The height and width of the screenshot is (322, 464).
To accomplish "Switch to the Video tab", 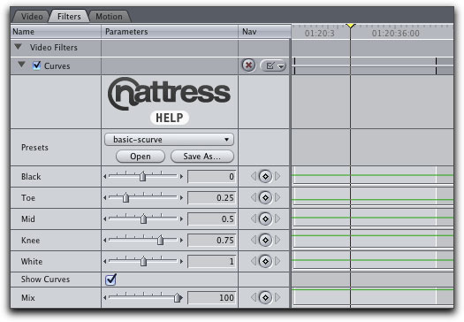I will (32, 16).
